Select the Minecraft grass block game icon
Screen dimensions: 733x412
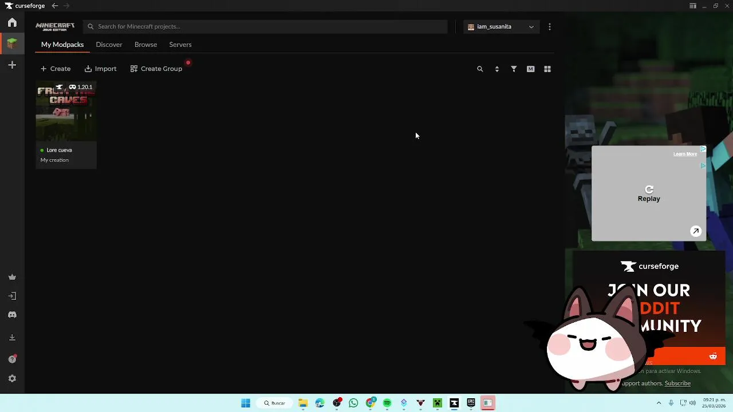[x=12, y=43]
